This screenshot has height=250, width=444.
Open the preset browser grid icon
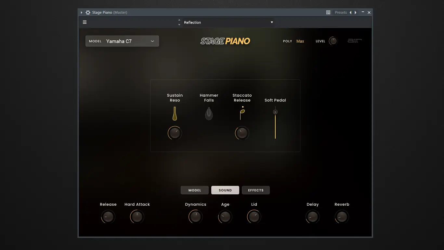(x=328, y=12)
